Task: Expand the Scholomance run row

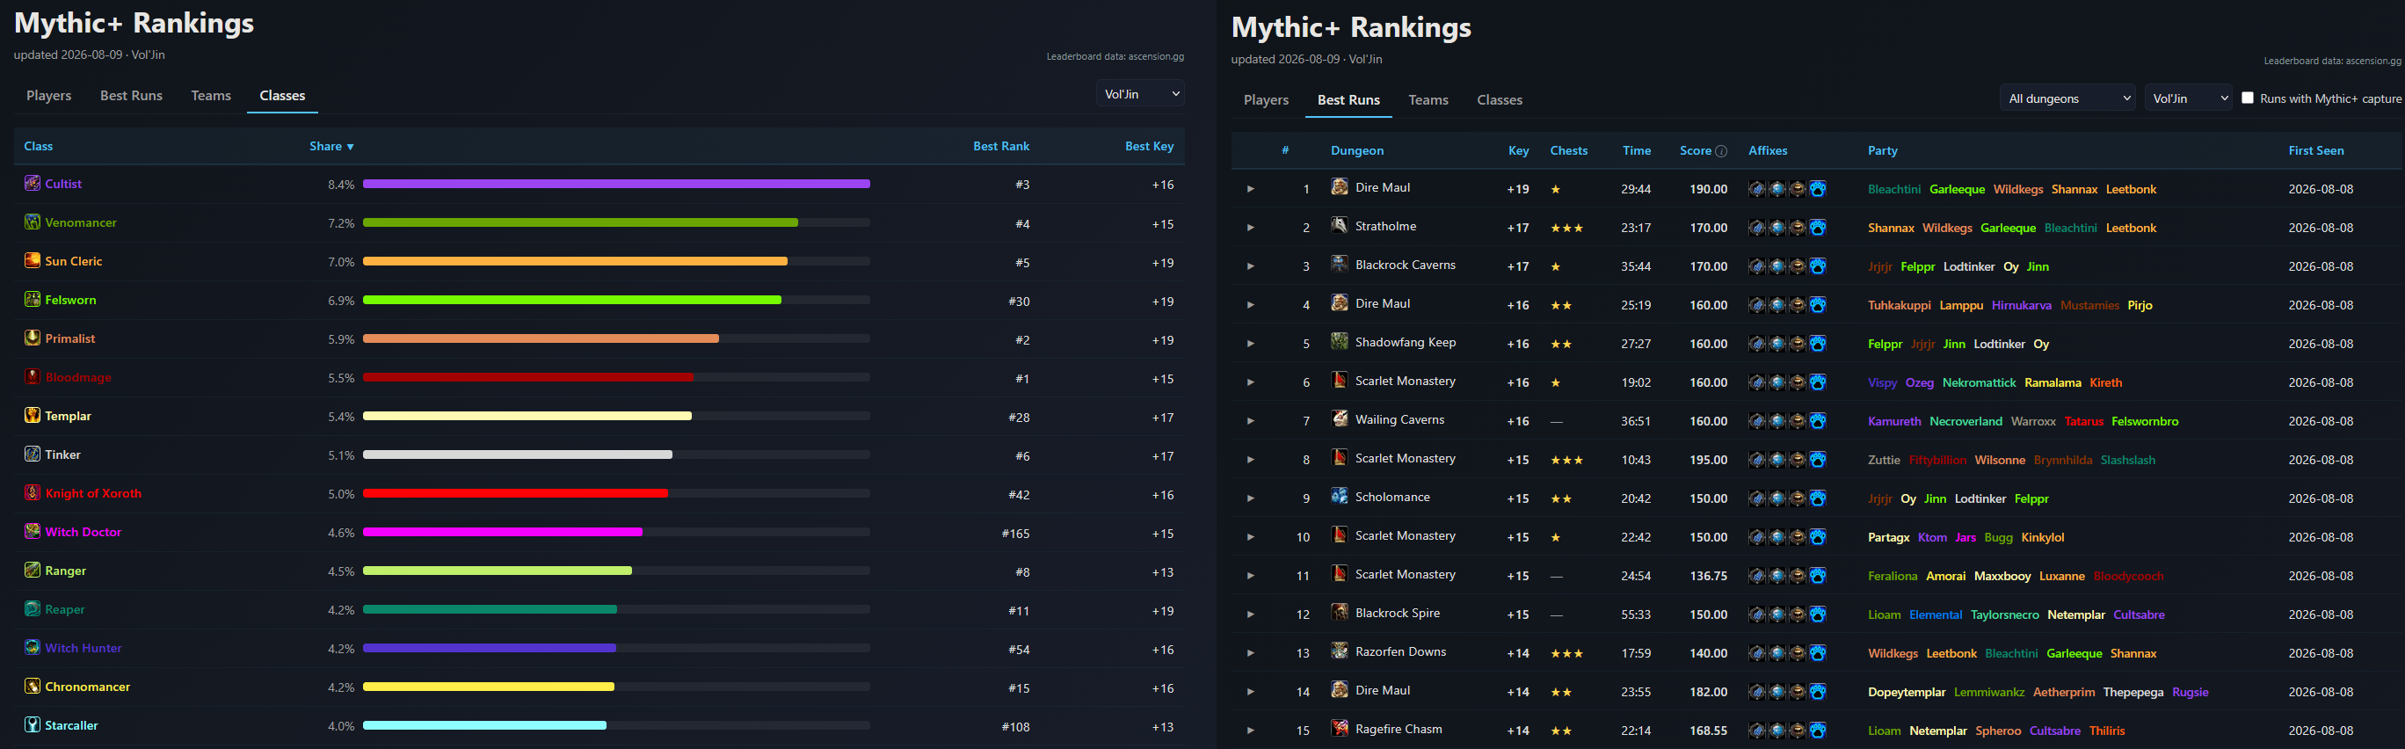Action: pyautogui.click(x=1250, y=498)
